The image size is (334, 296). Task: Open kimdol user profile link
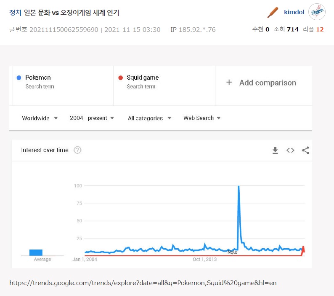pos(294,12)
